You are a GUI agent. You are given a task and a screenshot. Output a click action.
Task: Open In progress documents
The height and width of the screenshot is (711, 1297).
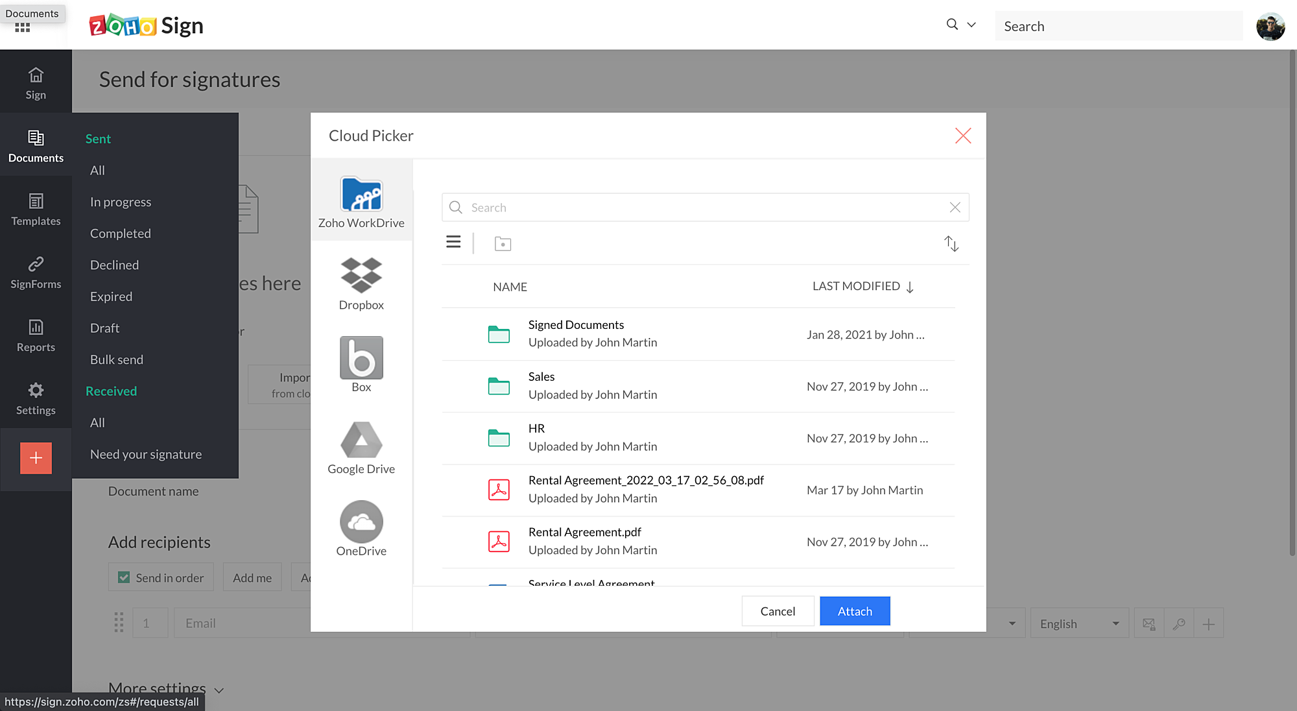121,202
